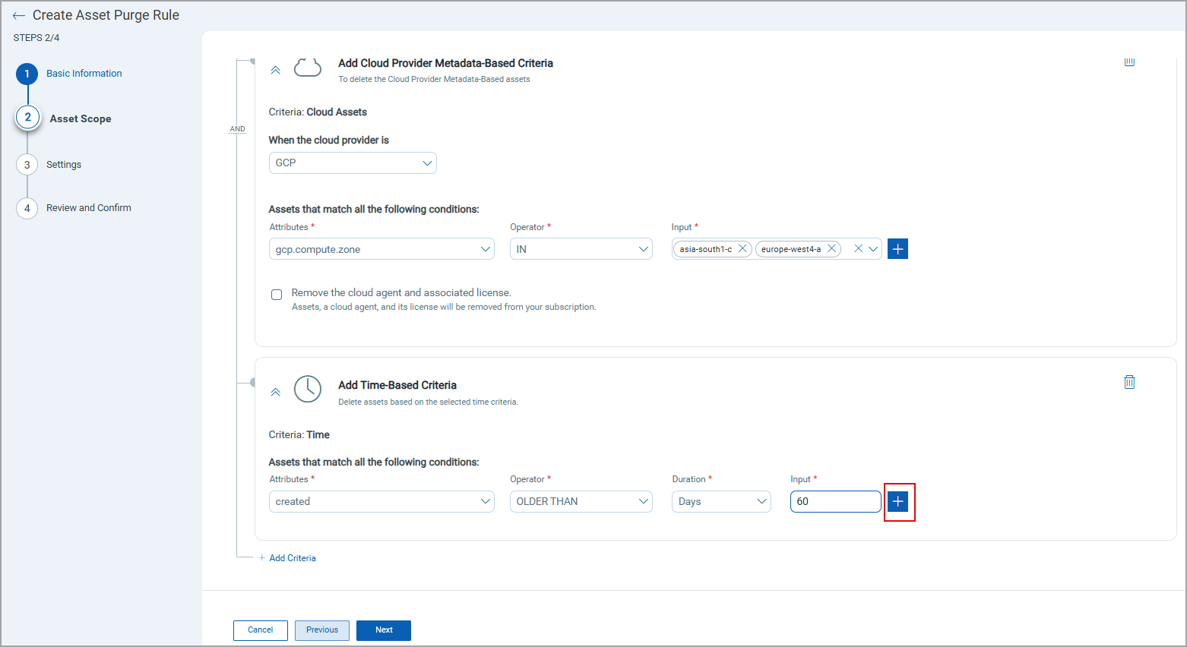The width and height of the screenshot is (1187, 647).
Task: Click the Input field containing 60
Action: [835, 501]
